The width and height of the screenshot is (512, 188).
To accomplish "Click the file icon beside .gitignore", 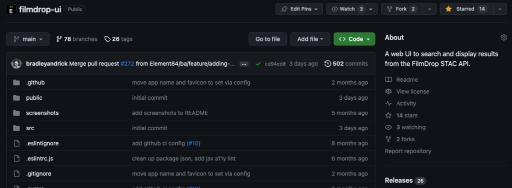I will (16, 174).
